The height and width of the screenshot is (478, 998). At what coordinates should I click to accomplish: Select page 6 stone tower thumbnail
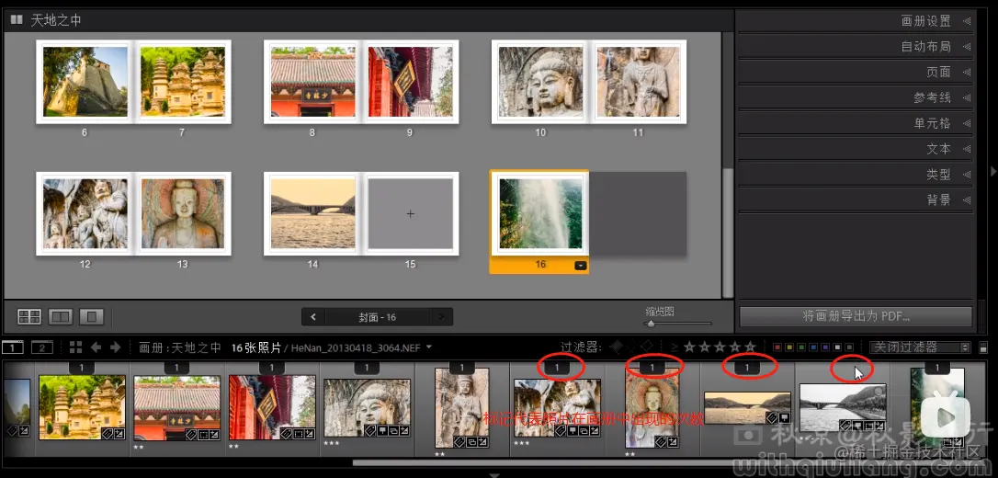85,82
